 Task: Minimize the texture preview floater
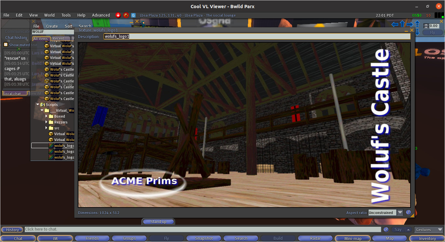pyautogui.click(x=406, y=30)
